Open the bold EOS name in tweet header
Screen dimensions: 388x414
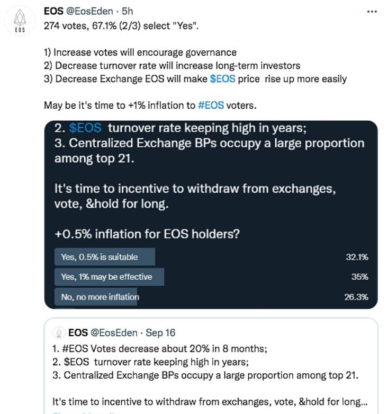pyautogui.click(x=53, y=11)
